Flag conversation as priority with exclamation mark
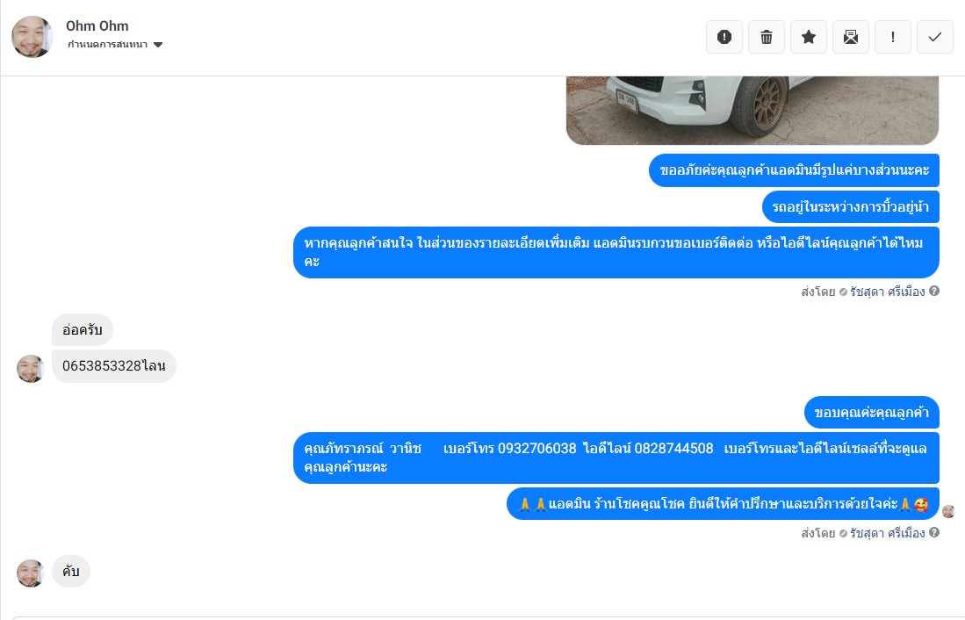Viewport: 965px width, 620px height. [893, 37]
